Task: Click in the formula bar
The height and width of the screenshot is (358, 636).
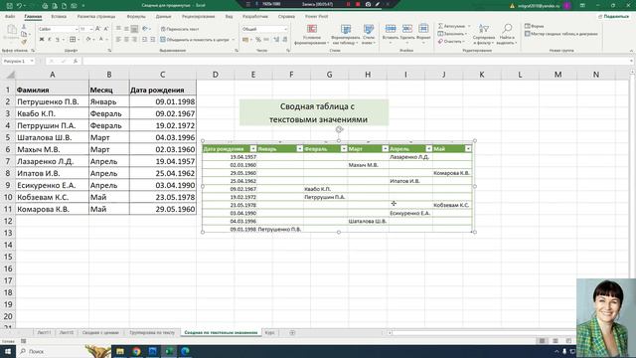Action: (357, 61)
